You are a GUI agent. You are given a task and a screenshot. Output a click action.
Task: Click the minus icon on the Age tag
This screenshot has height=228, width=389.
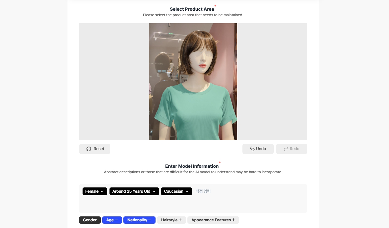[117, 220]
